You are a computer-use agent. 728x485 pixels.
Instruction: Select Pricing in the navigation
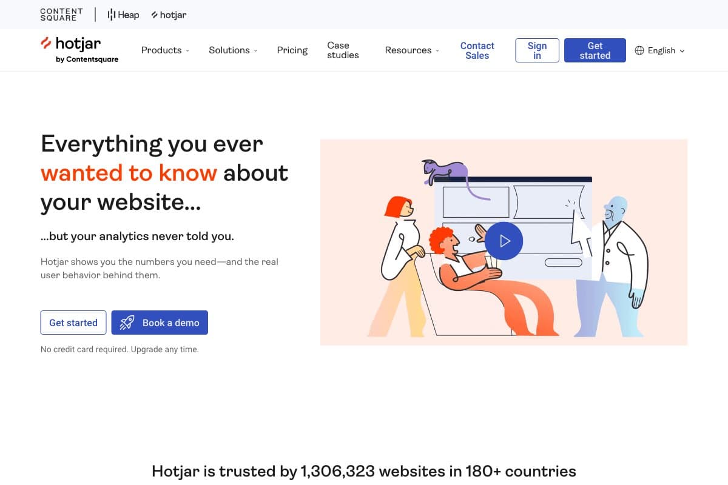pos(292,50)
